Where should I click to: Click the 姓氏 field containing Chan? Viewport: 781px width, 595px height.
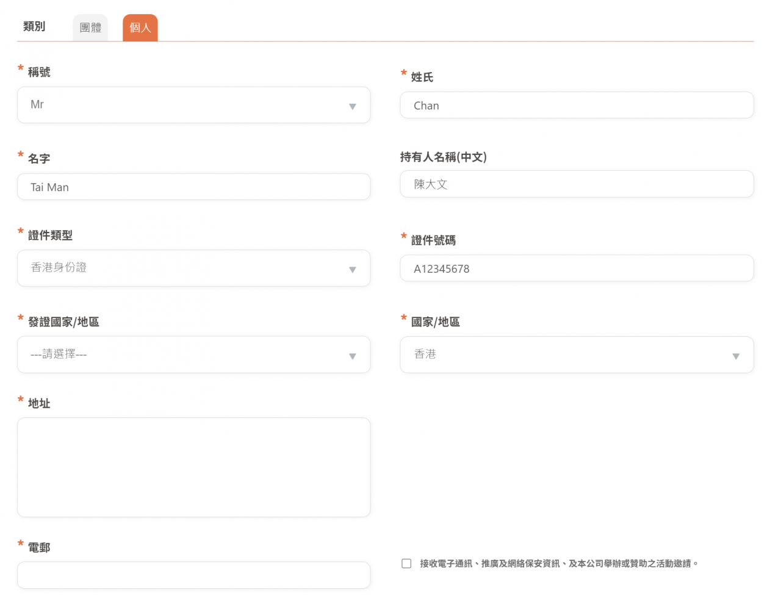pyautogui.click(x=577, y=106)
